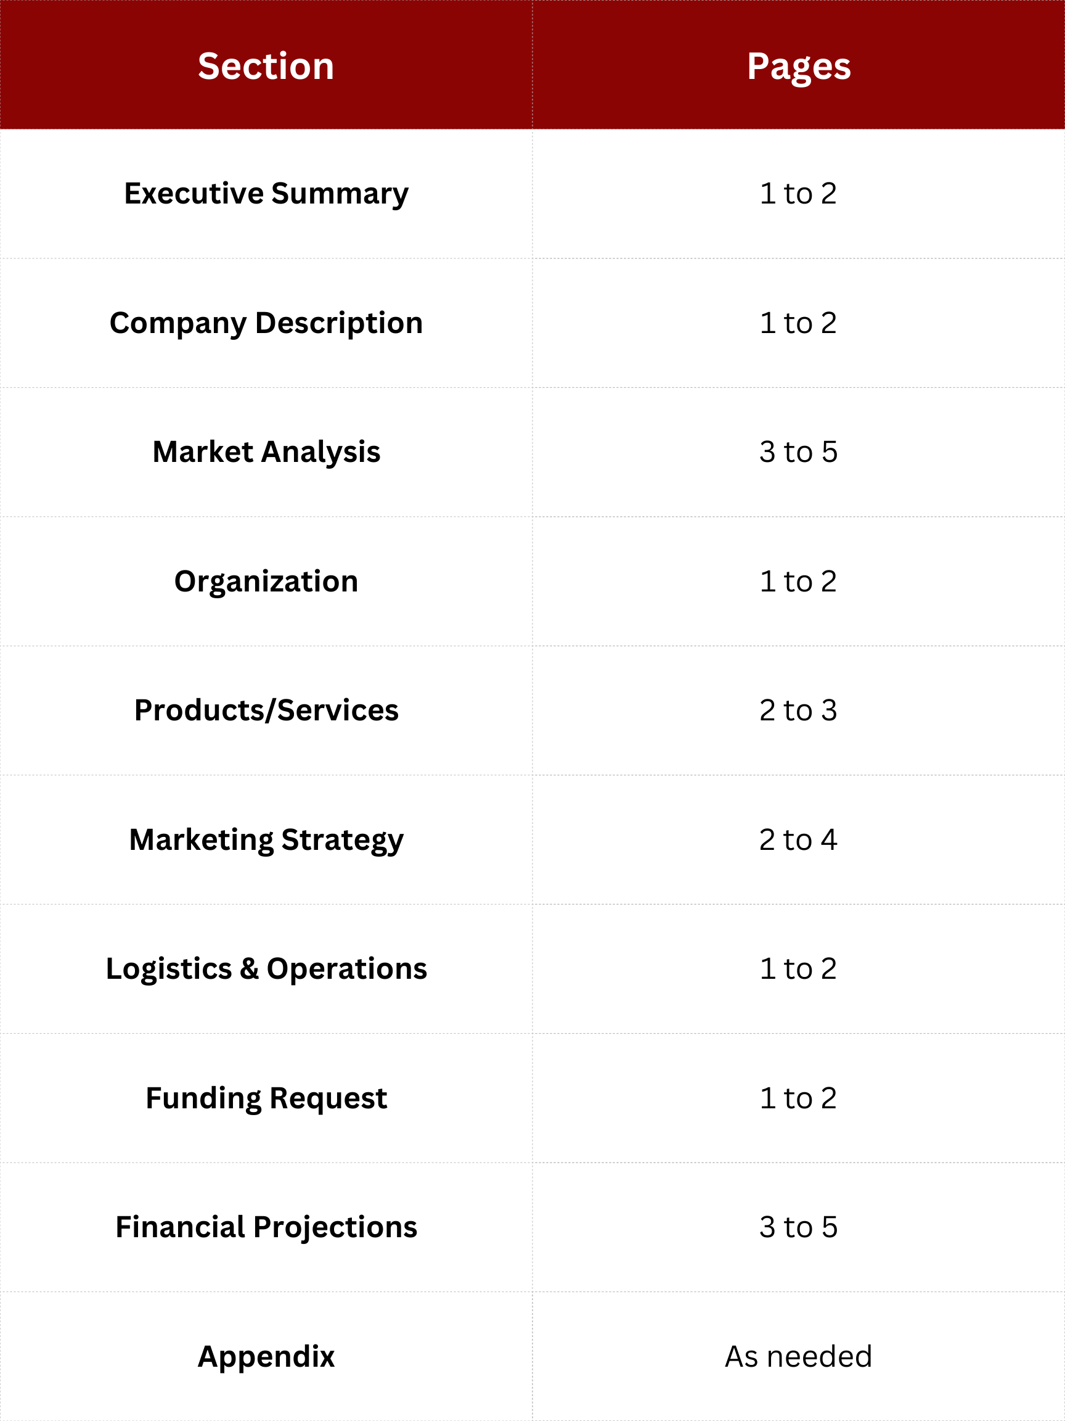Click the page count for Executive Summary
1065x1421 pixels.
pyautogui.click(x=798, y=194)
